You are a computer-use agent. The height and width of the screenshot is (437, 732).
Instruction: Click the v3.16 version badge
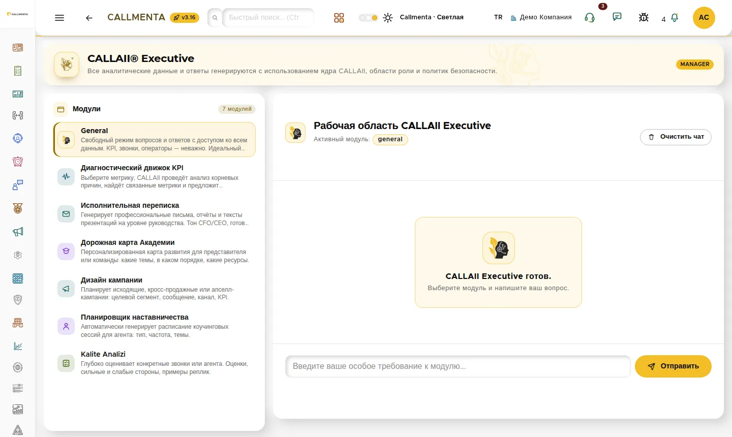(x=185, y=17)
